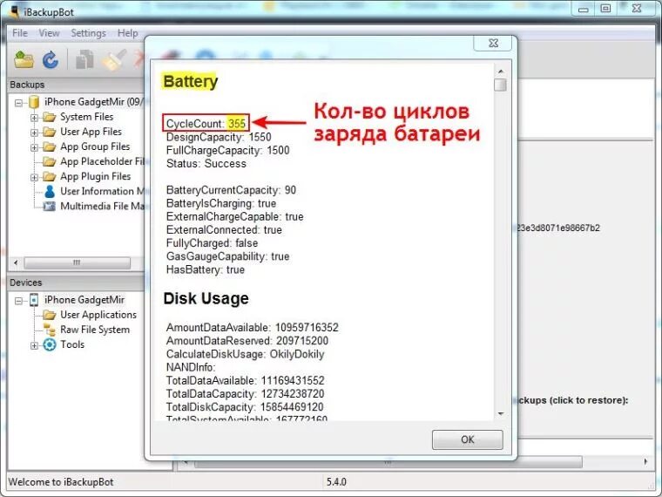Click the Battery heading
Image resolution: width=662 pixels, height=497 pixels.
coord(191,81)
